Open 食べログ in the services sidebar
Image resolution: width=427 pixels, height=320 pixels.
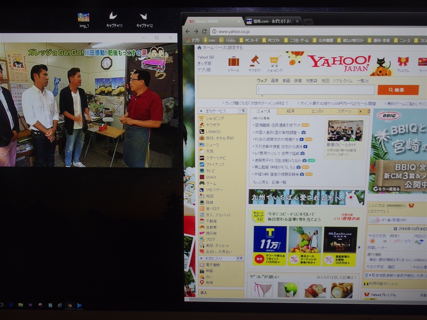click(x=209, y=209)
